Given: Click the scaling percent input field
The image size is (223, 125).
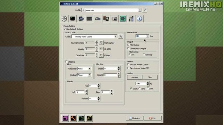Looking at the screenshot, I should point(141,84).
